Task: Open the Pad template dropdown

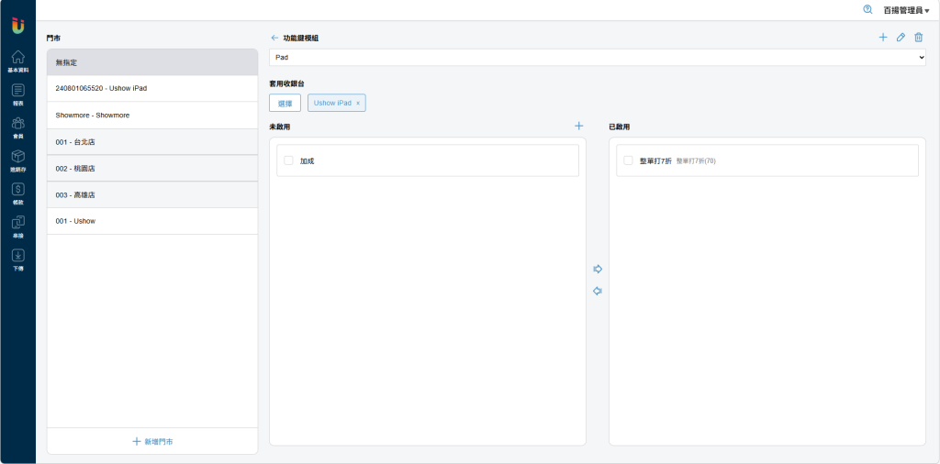Action: (597, 58)
